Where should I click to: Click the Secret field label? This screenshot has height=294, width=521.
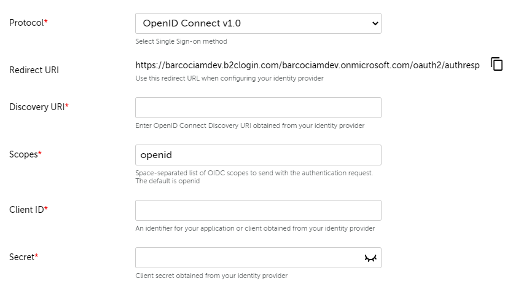click(x=23, y=257)
